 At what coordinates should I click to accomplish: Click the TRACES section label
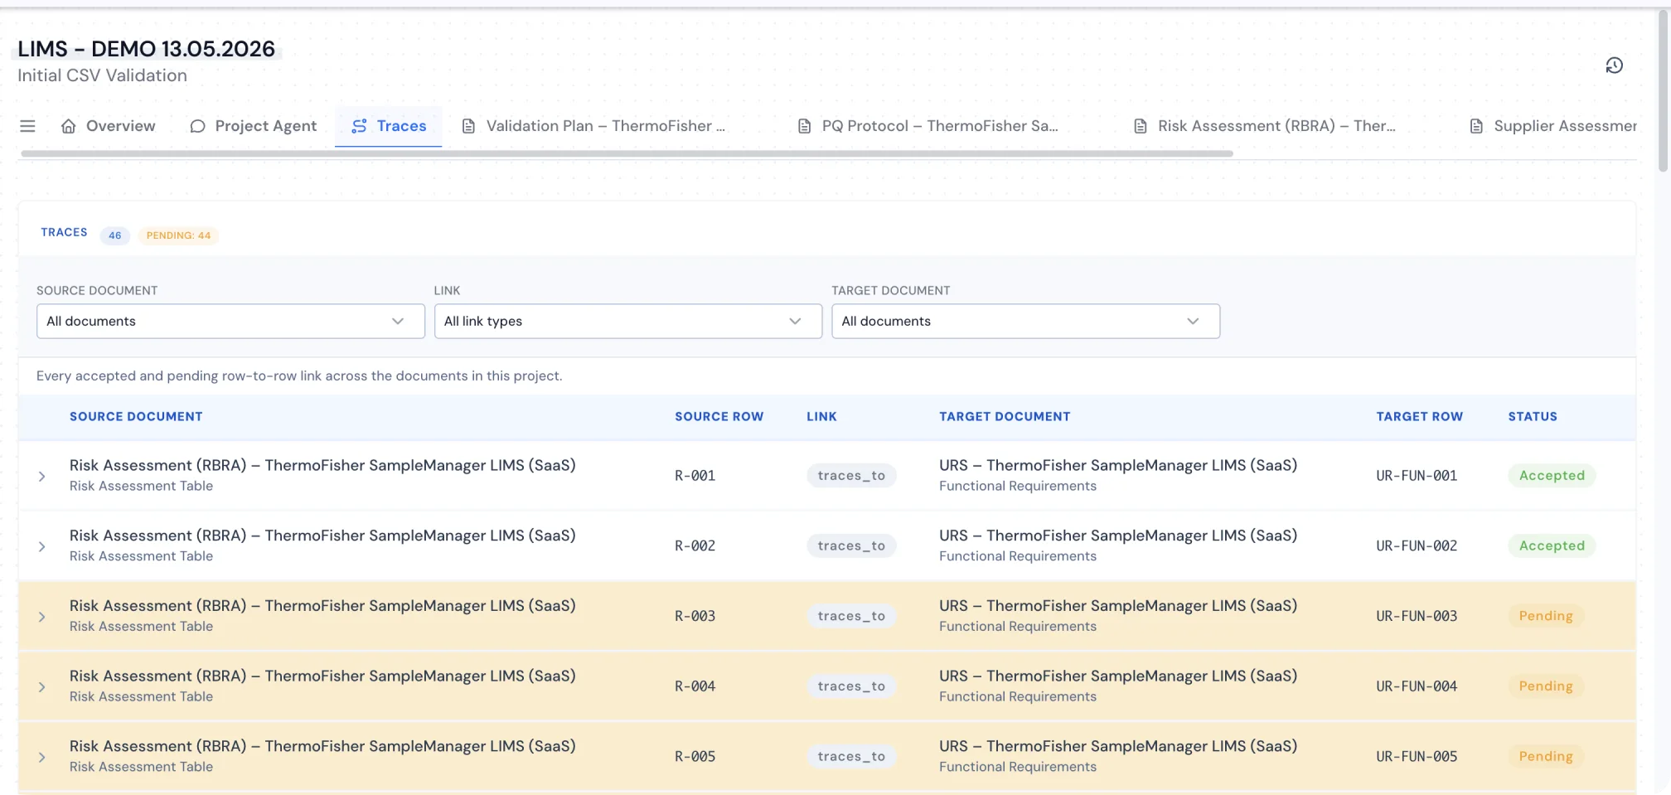click(64, 232)
